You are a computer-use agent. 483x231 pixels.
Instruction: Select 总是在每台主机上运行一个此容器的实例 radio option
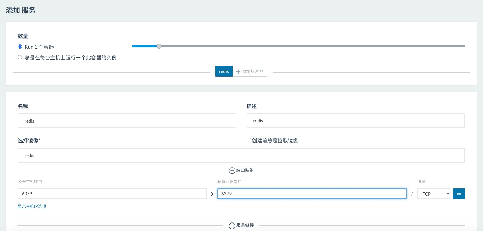coord(20,57)
